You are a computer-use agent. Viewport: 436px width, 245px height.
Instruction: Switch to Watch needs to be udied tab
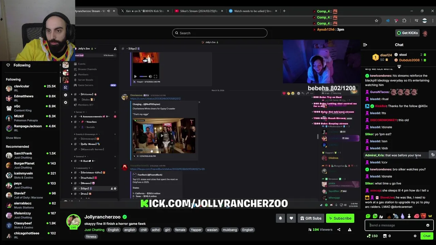[253, 11]
